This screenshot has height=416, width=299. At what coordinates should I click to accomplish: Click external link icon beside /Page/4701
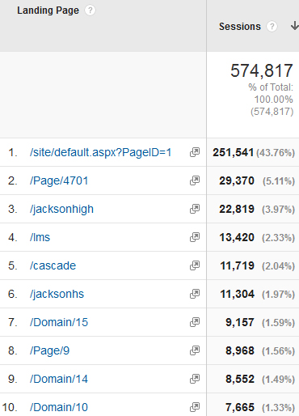coord(195,180)
